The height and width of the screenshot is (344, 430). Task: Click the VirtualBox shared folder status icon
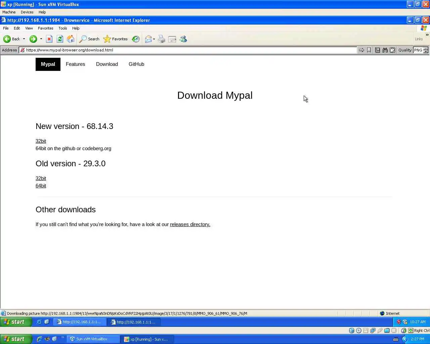(387, 331)
